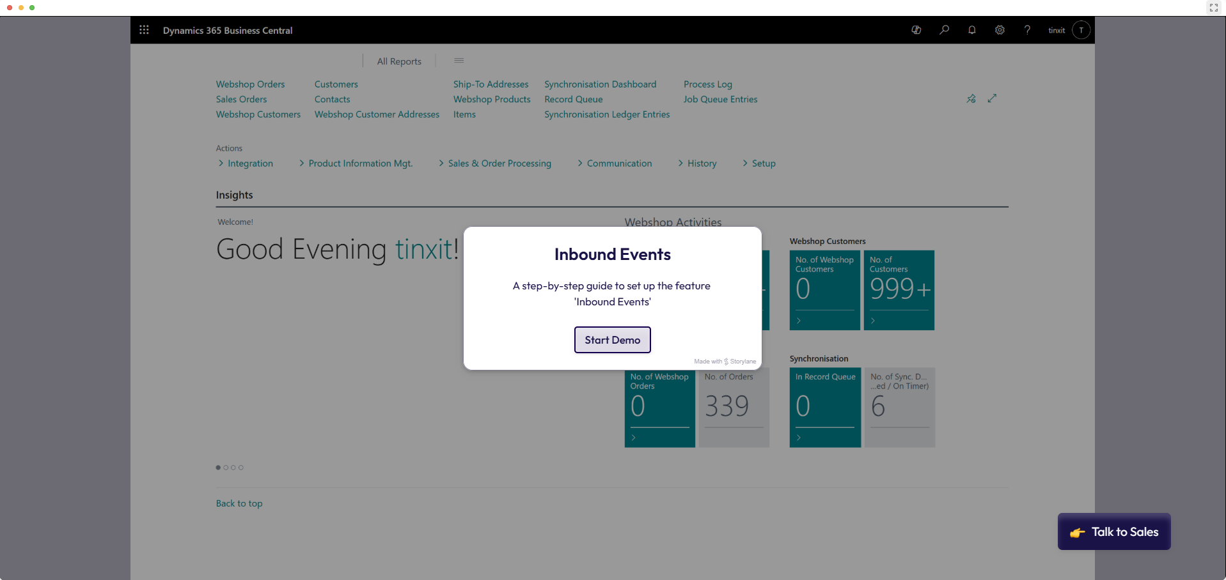Open the settings gear icon
The height and width of the screenshot is (580, 1226).
click(x=1000, y=30)
